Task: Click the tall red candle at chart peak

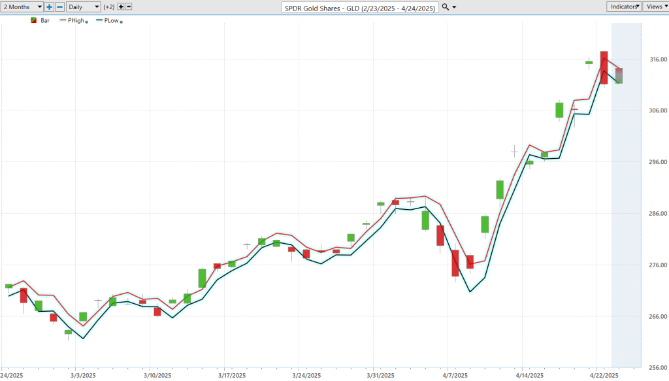Action: (604, 68)
